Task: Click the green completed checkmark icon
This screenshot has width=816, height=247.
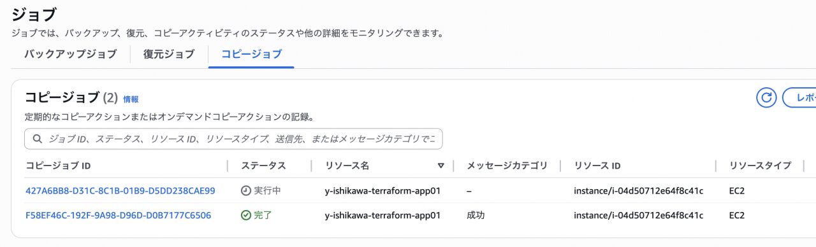Action: 246,215
